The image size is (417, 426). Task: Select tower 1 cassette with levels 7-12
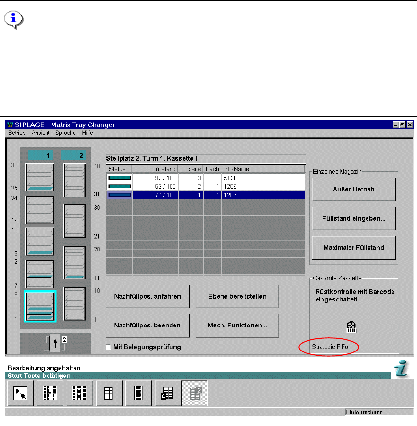[x=40, y=274]
